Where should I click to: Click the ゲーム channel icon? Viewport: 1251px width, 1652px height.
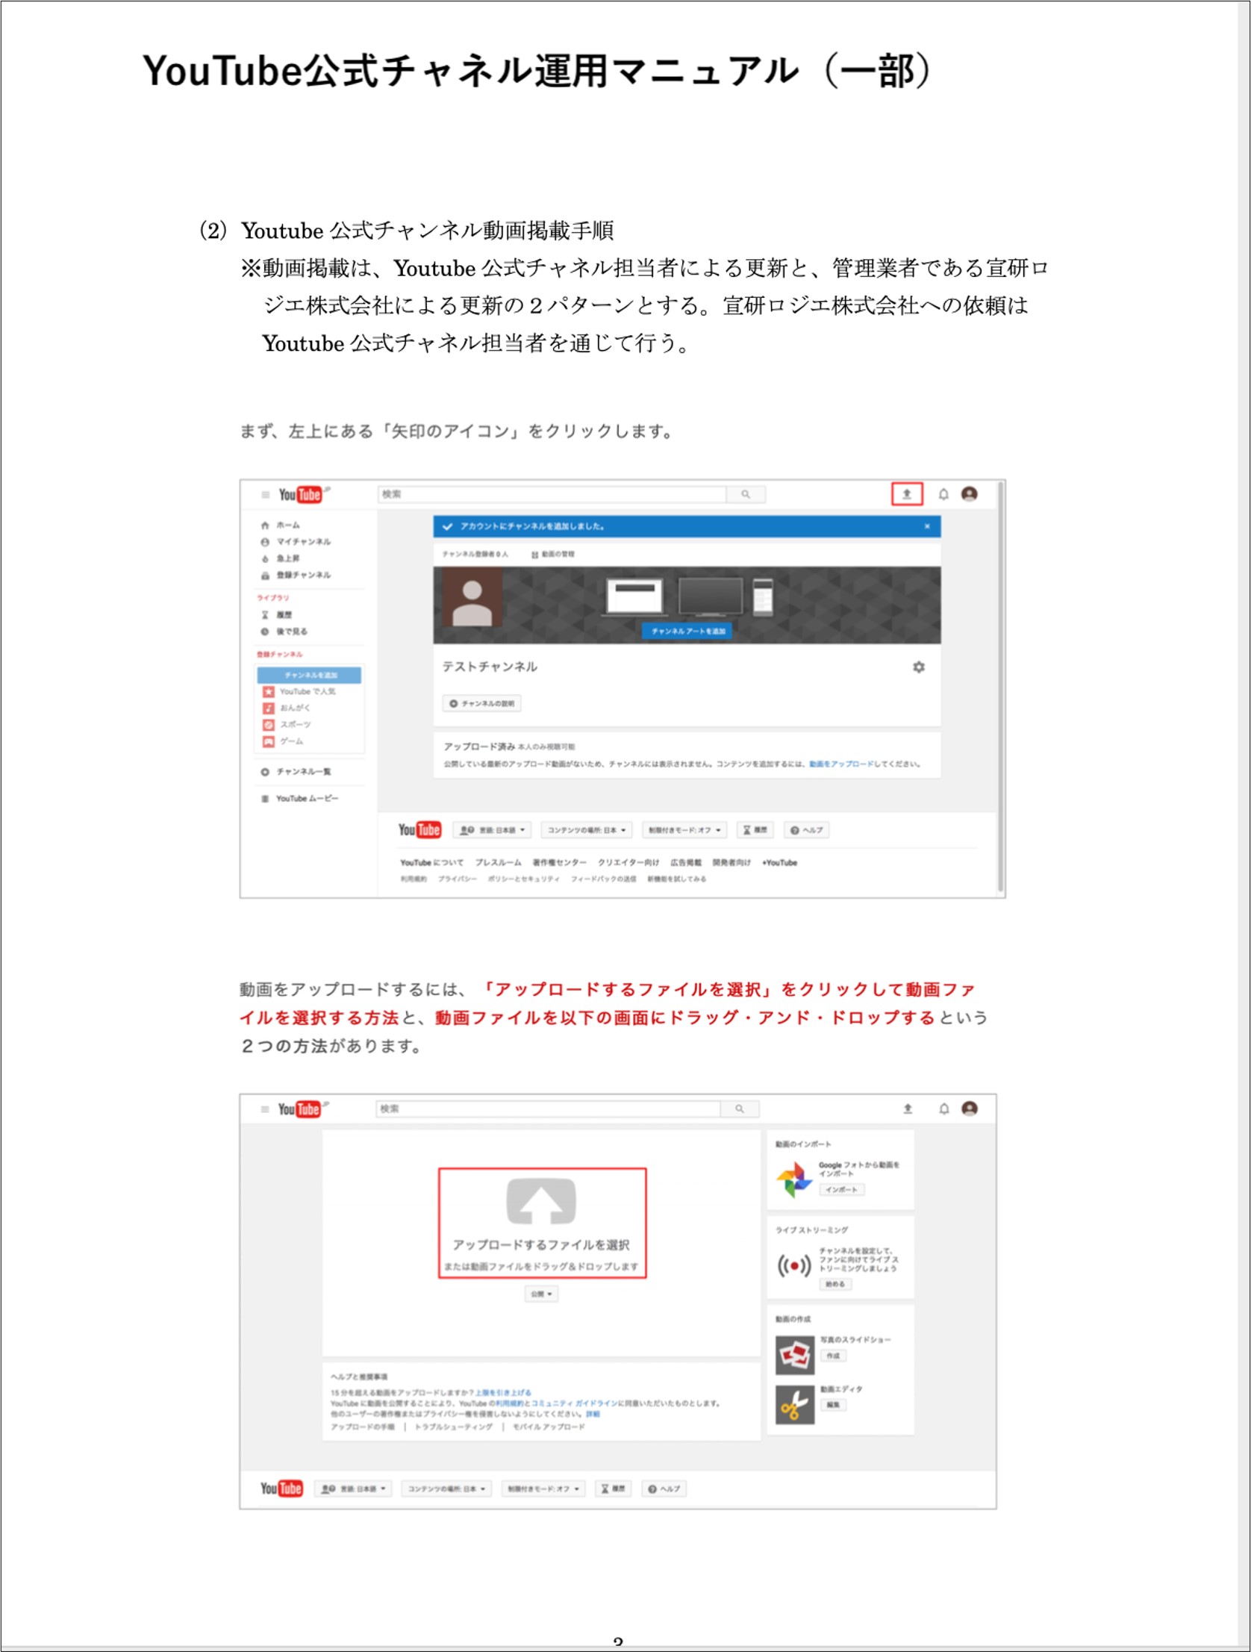pyautogui.click(x=268, y=741)
